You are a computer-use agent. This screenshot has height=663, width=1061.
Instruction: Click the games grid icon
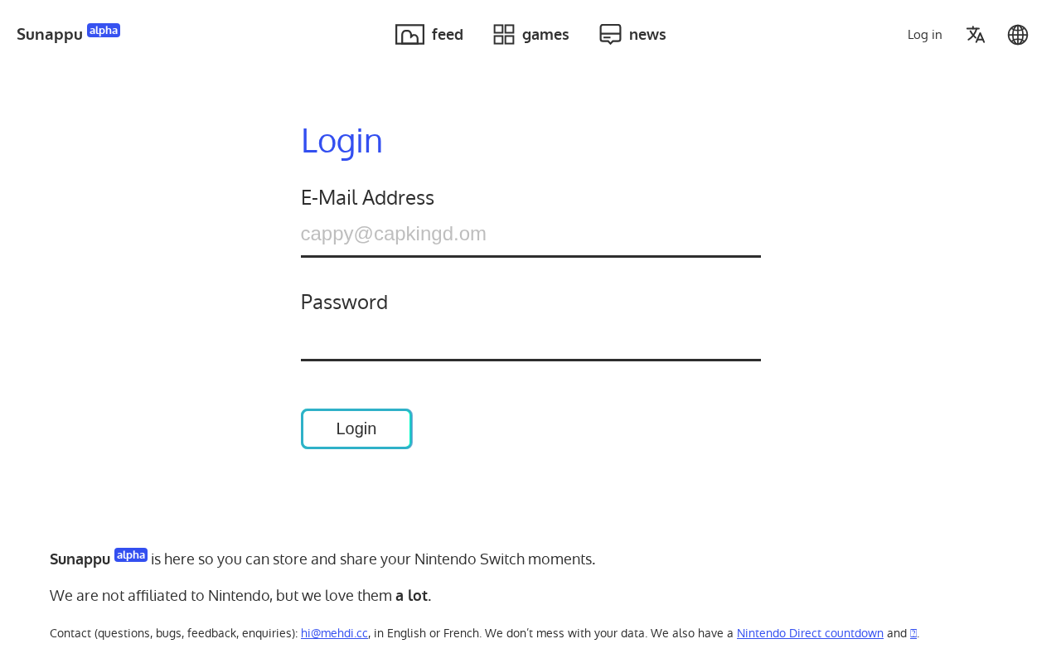coord(504,35)
